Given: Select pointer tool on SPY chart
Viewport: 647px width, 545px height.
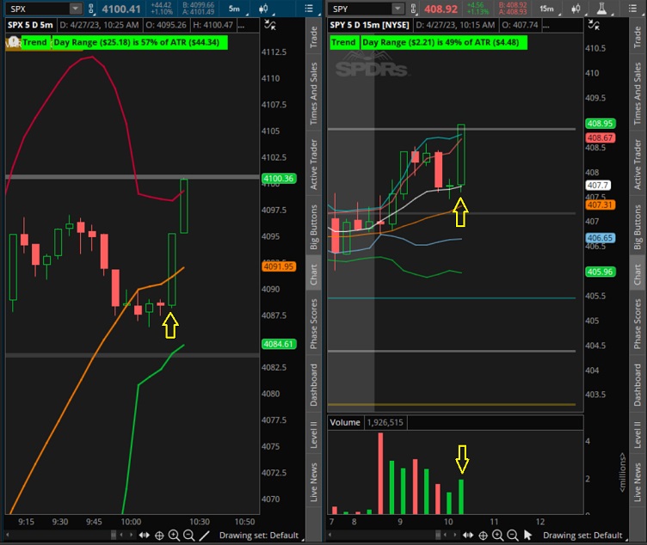Looking at the screenshot, I should [527, 535].
